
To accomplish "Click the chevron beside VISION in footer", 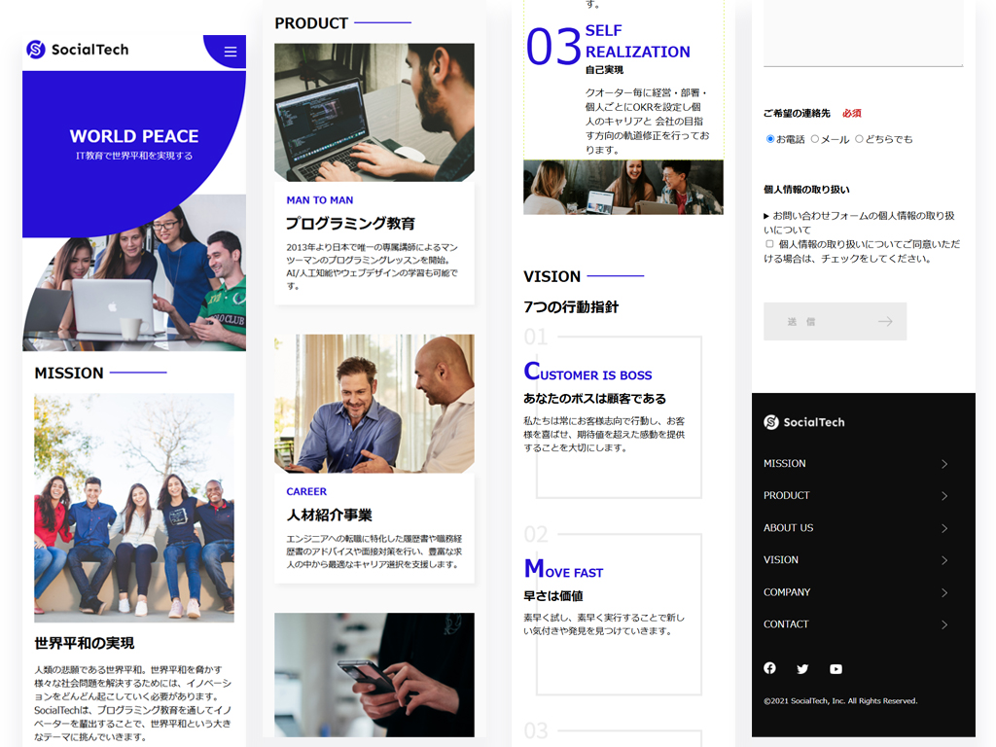I will (x=943, y=559).
